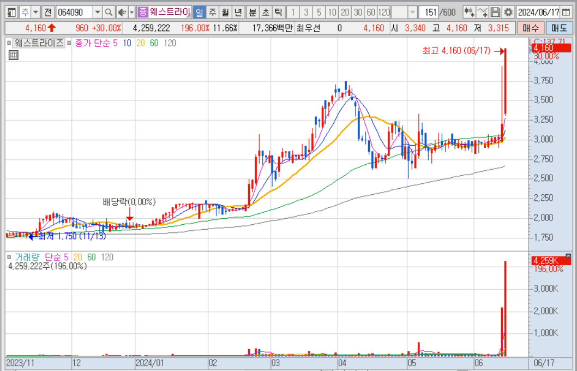The height and width of the screenshot is (371, 577).
Task: Expand the sound options dropdown arrow
Action: tap(132, 12)
